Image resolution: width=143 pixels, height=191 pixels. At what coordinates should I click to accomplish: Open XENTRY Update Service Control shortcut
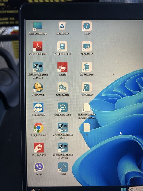coord(86,107)
